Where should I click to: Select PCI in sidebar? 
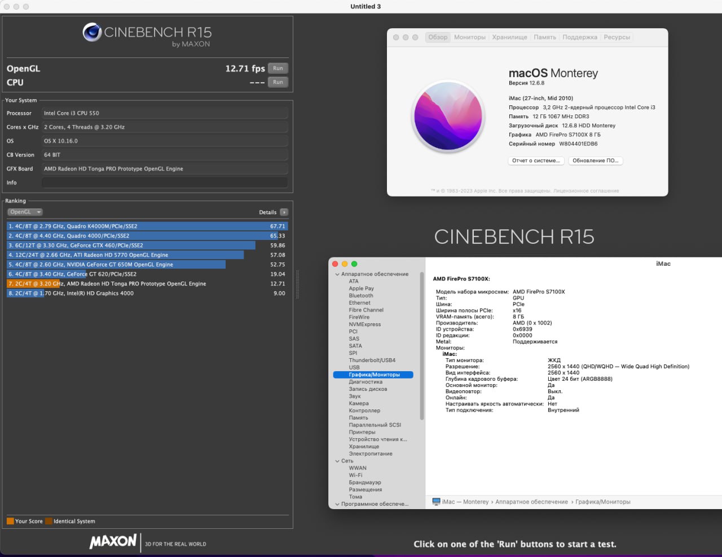point(353,332)
